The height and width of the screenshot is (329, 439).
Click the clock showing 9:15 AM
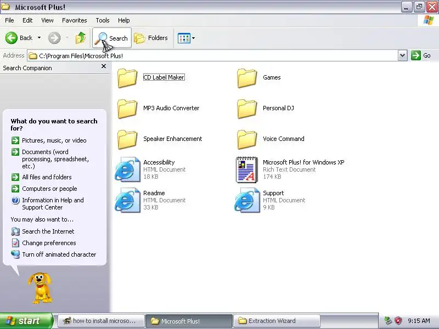click(x=419, y=321)
